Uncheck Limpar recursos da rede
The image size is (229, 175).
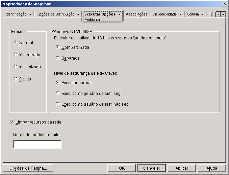click(x=12, y=122)
